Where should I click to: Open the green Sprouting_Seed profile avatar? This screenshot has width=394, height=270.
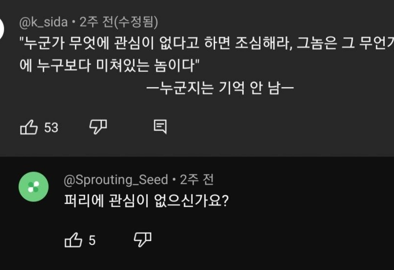pyautogui.click(x=33, y=187)
